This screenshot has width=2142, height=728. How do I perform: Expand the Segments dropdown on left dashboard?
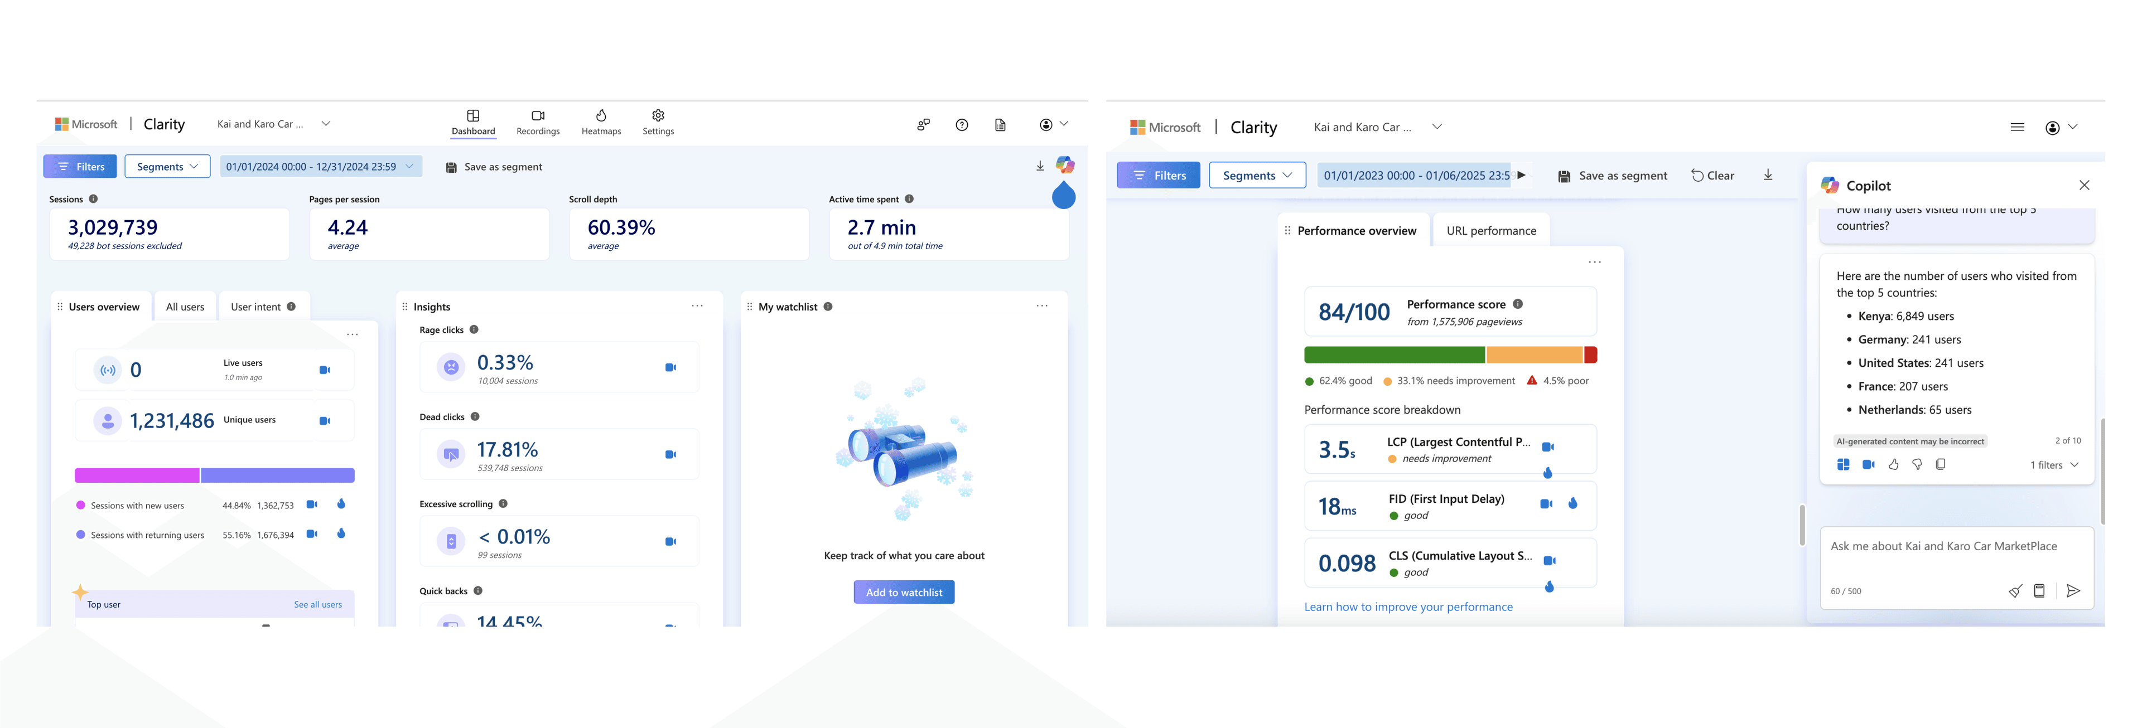point(167,166)
